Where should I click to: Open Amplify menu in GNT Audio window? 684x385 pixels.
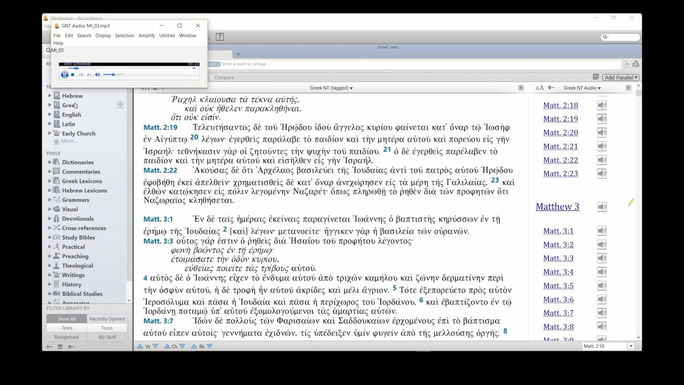[146, 35]
